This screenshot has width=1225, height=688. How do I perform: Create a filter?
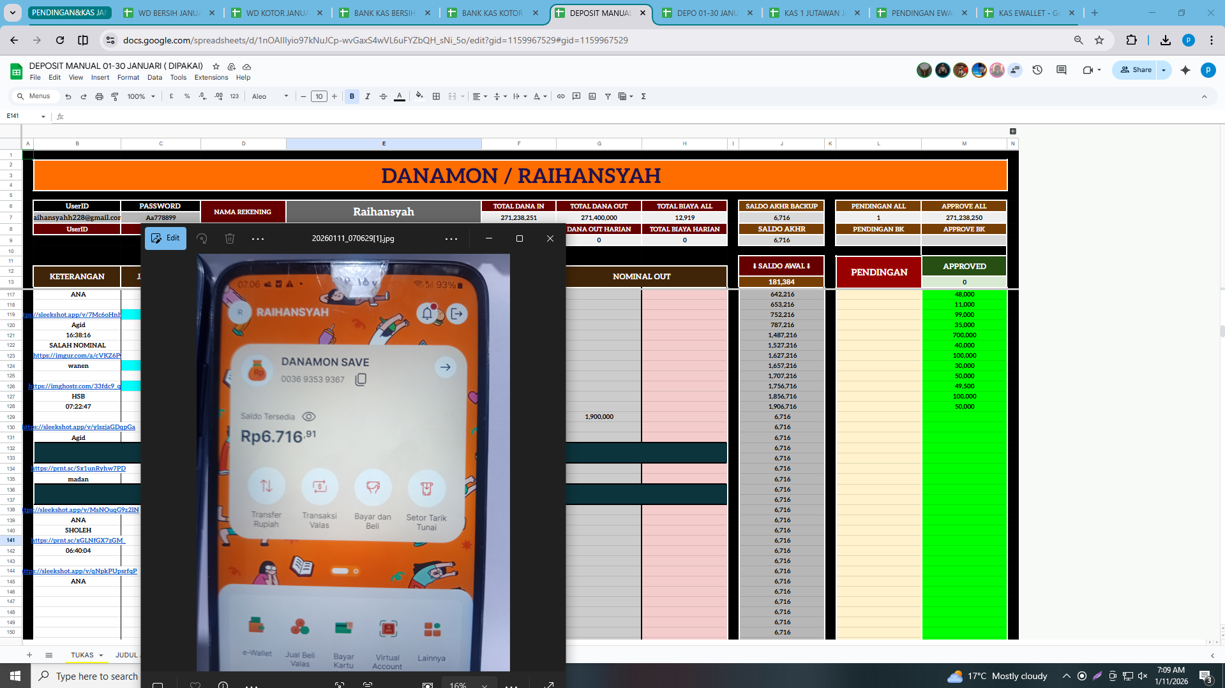[x=608, y=96]
